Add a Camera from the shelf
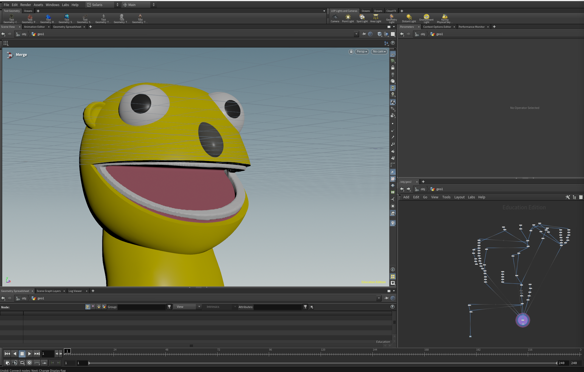Screen dimensions: 584x372 click(335, 18)
